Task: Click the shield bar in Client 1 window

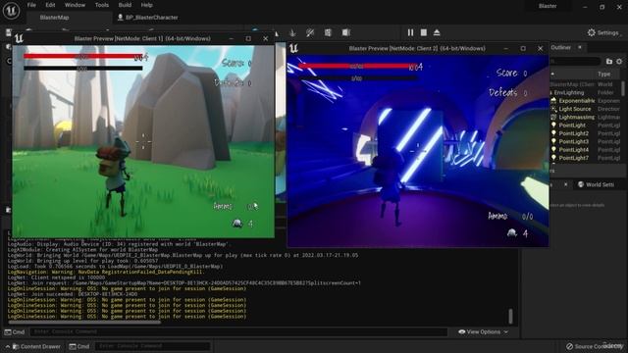Action: tap(82, 68)
